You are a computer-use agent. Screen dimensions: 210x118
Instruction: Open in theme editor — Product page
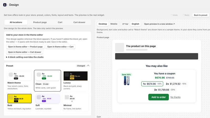pos(25,47)
